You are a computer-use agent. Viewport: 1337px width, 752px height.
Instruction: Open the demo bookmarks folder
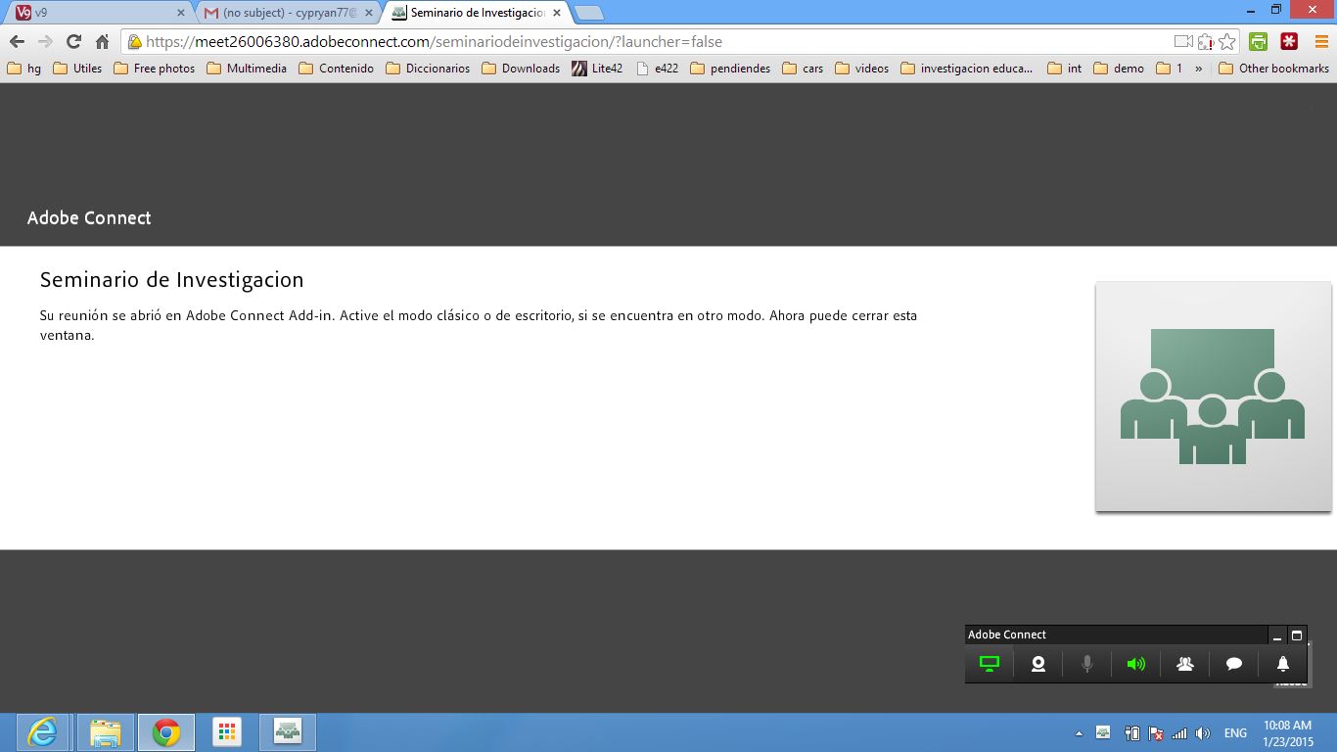point(1119,69)
